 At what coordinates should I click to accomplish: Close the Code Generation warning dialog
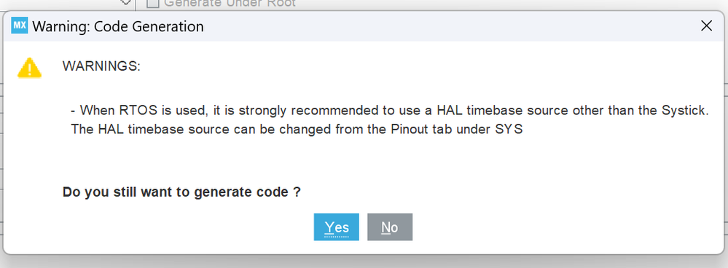(x=706, y=26)
